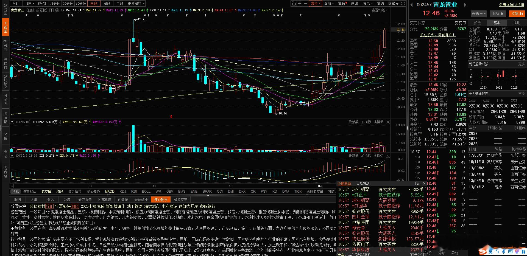Toggle the MA144 moving average line label
This screenshot has height=256, width=527.
(x=224, y=10)
